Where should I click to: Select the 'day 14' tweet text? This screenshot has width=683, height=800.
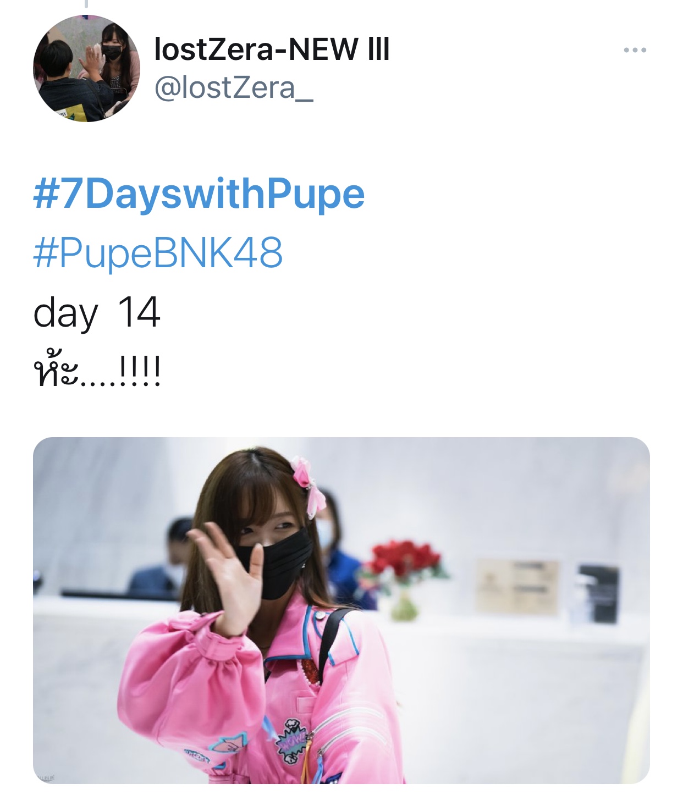pos(97,312)
